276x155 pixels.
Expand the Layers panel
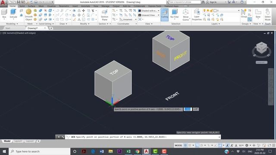pos(216,24)
